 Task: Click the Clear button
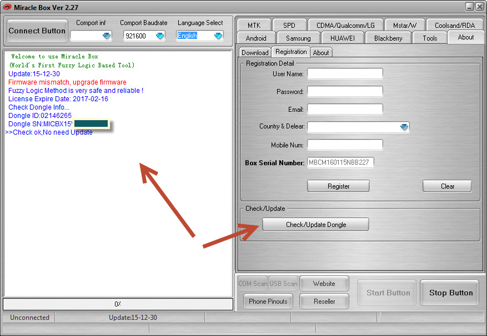(447, 186)
